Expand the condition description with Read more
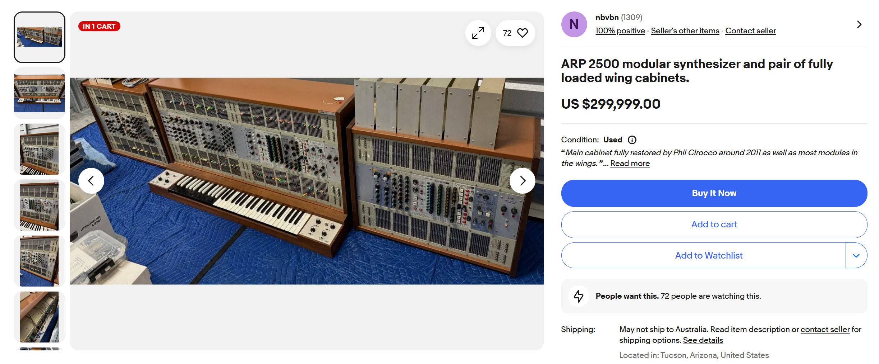This screenshot has width=879, height=364. (630, 164)
